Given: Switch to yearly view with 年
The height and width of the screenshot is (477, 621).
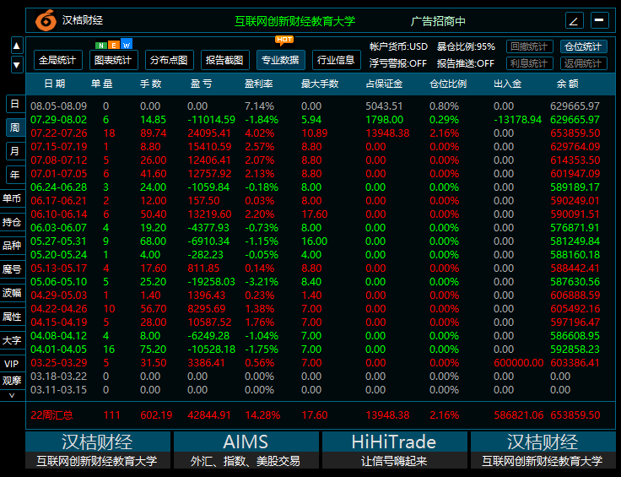Looking at the screenshot, I should point(15,174).
